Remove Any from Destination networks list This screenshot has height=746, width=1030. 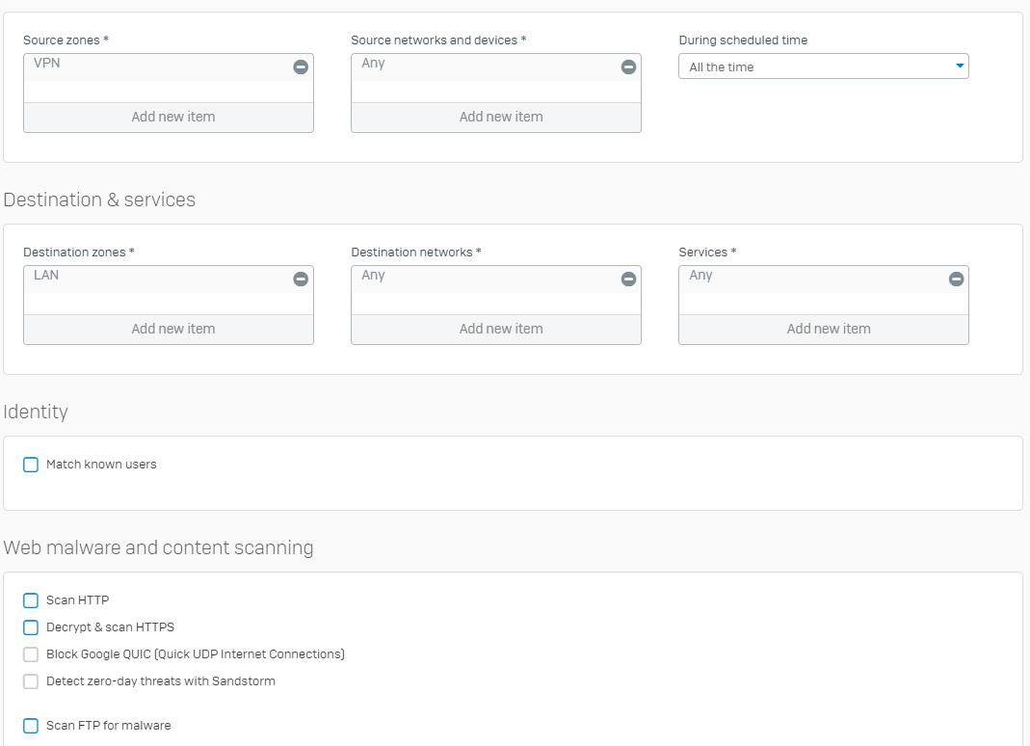pyautogui.click(x=628, y=280)
